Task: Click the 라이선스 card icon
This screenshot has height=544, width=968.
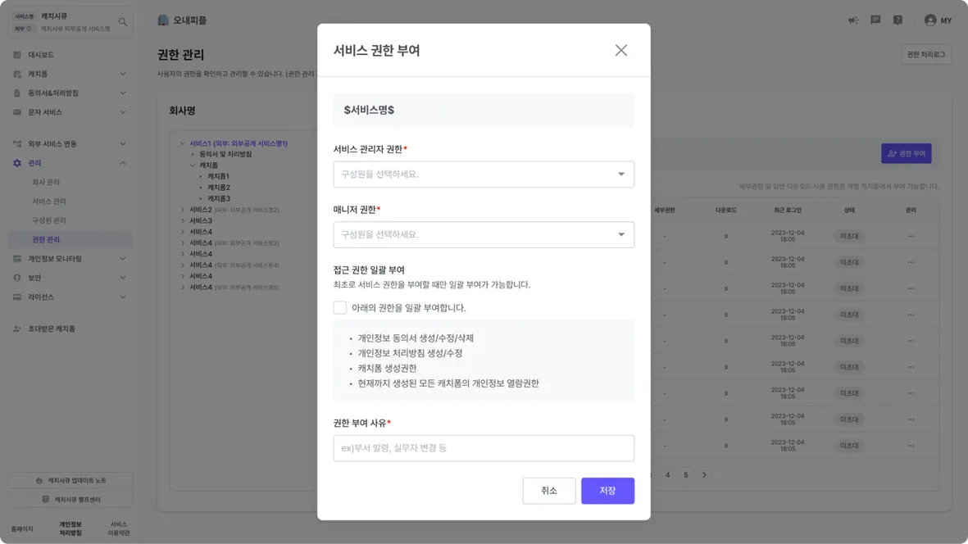Action: click(x=17, y=297)
